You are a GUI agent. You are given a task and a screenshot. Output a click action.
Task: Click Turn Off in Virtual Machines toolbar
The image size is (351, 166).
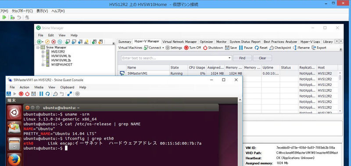[193, 48]
